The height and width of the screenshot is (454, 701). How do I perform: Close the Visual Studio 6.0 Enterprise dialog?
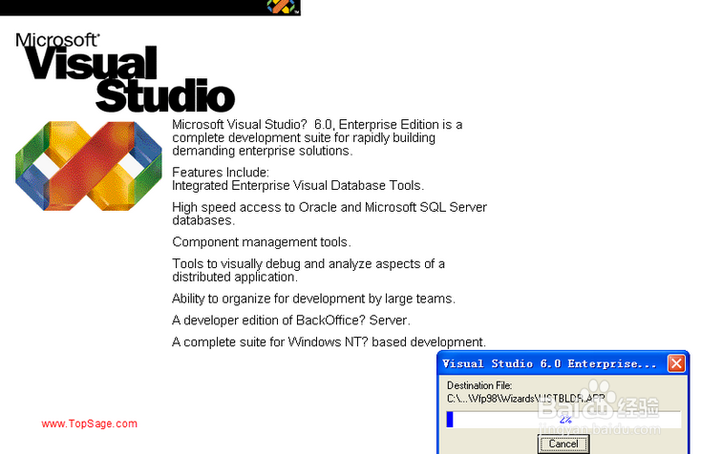[x=676, y=363]
